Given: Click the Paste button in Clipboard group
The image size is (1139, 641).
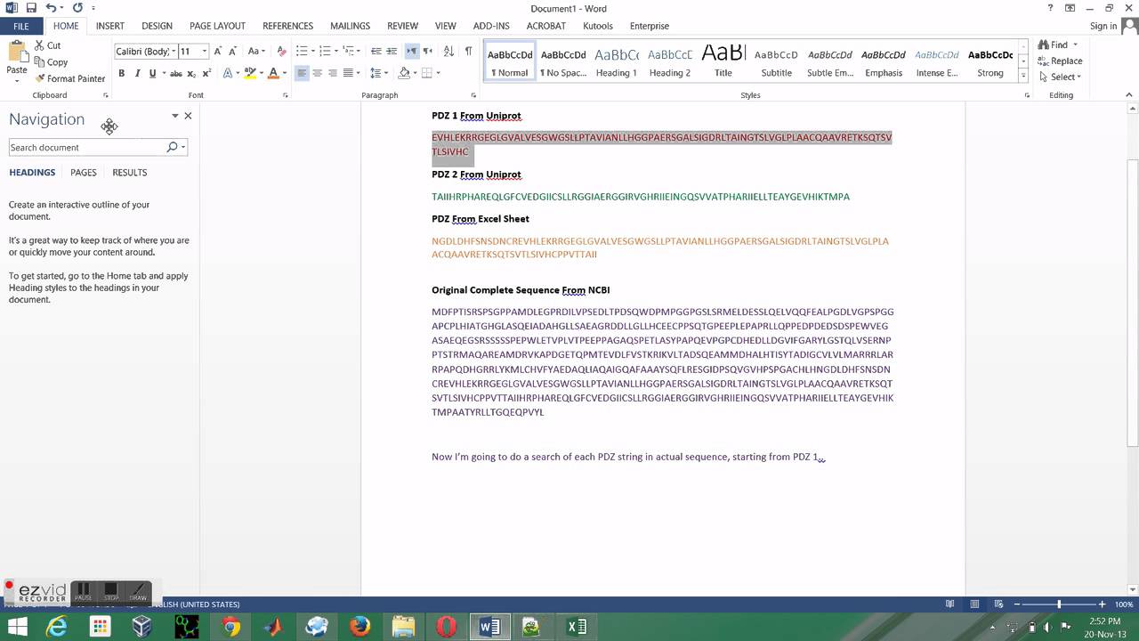Looking at the screenshot, I should pyautogui.click(x=17, y=59).
